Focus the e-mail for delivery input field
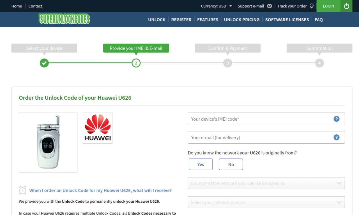 point(266,137)
